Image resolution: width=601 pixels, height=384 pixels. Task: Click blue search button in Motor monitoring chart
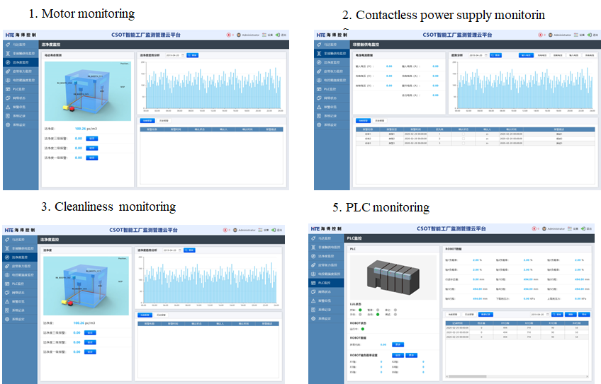(x=192, y=54)
